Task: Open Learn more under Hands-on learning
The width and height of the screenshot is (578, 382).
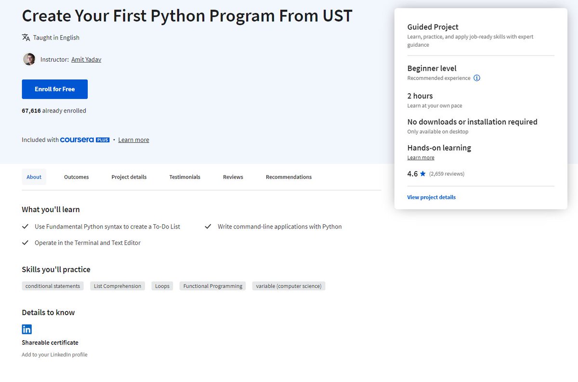Action: pyautogui.click(x=421, y=157)
